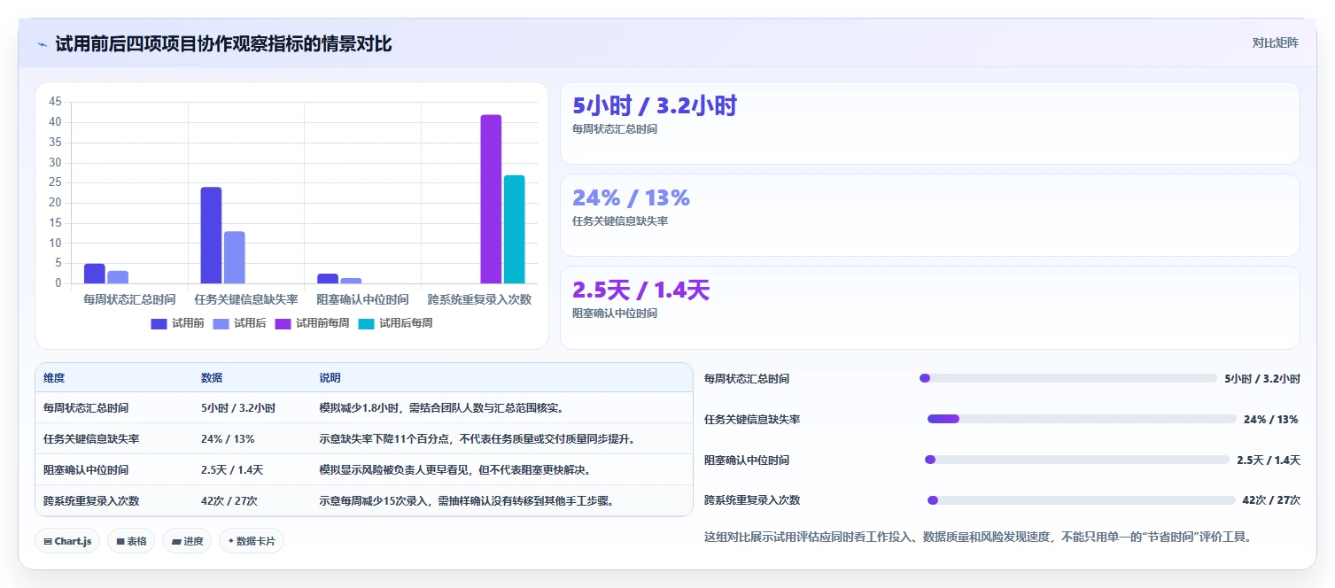Viewport: 1335px width, 588px height.
Task: Click the 表格 chip
Action: 131,541
